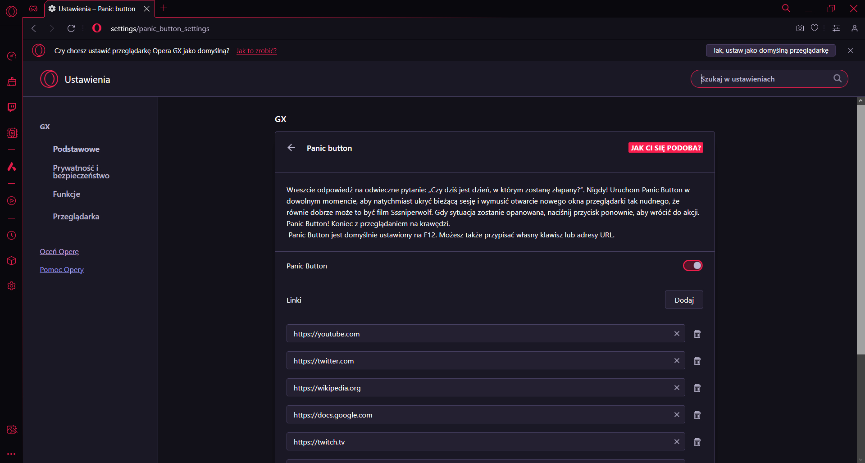Viewport: 865px width, 463px height.
Task: Set Opera GX as default browser
Action: coord(770,50)
